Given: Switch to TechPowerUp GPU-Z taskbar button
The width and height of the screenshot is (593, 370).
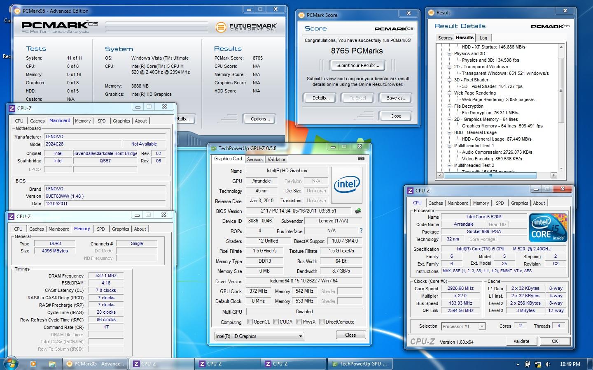Looking at the screenshot, I should pyautogui.click(x=360, y=363).
